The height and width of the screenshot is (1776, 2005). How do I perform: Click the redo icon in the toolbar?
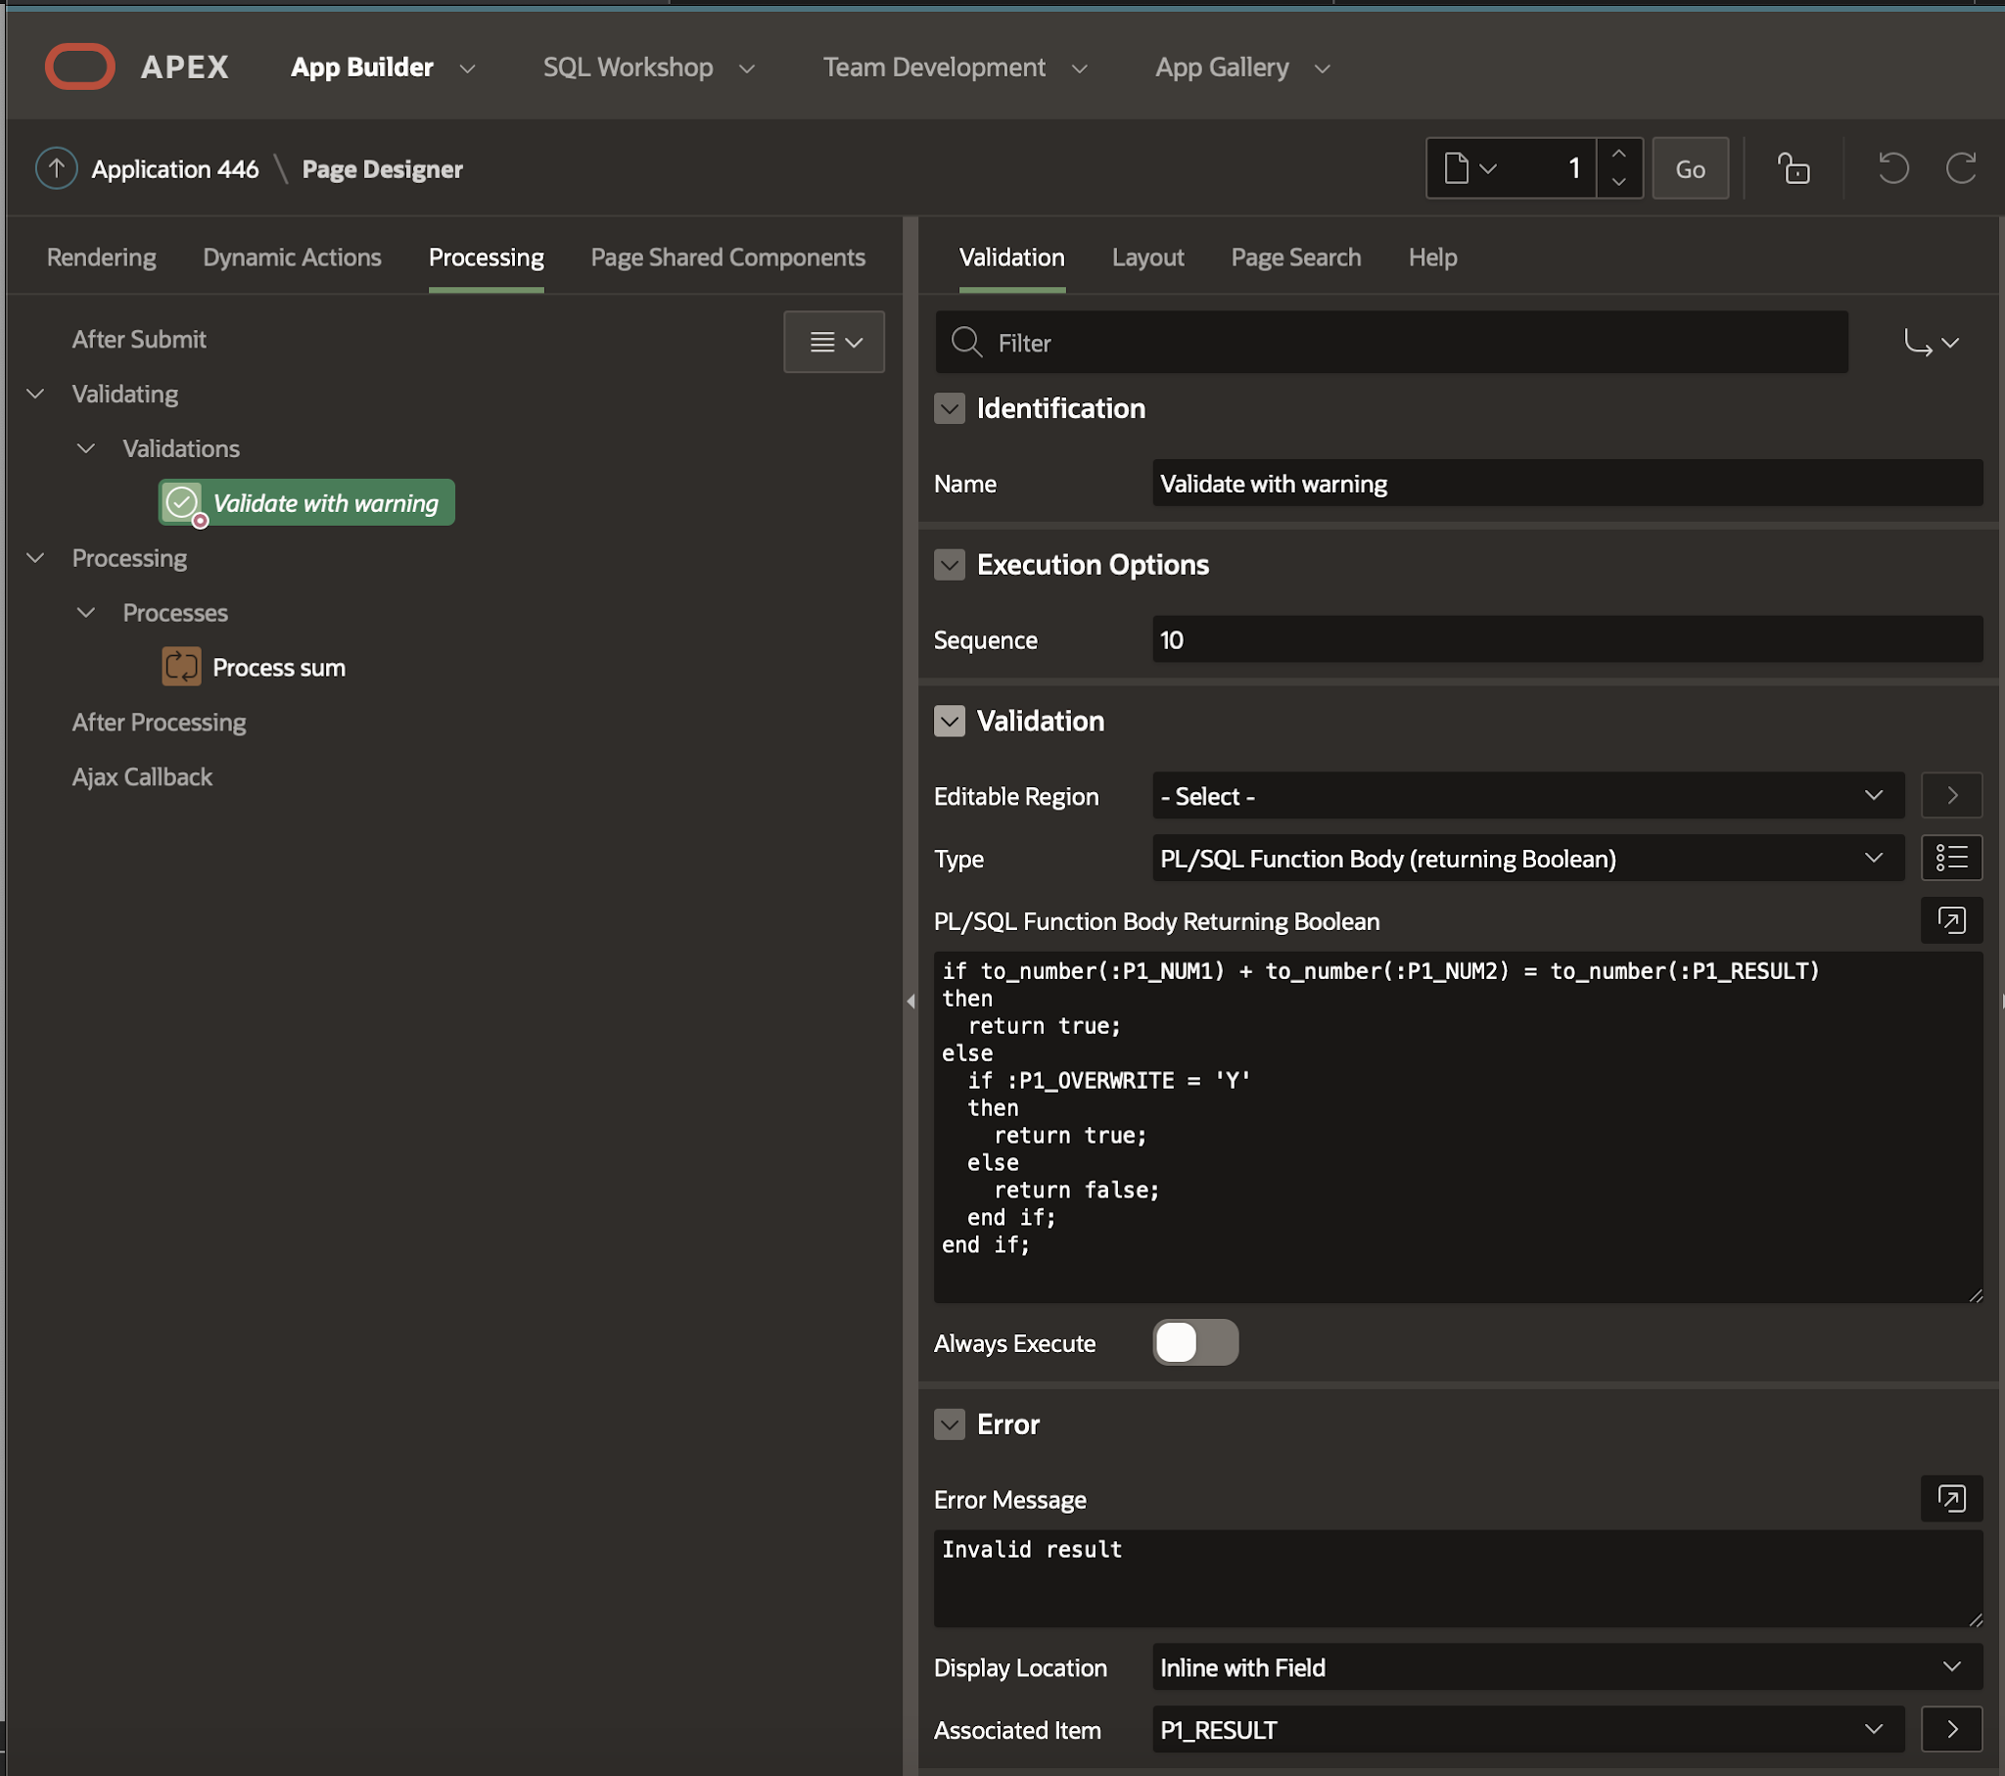pyautogui.click(x=1962, y=167)
